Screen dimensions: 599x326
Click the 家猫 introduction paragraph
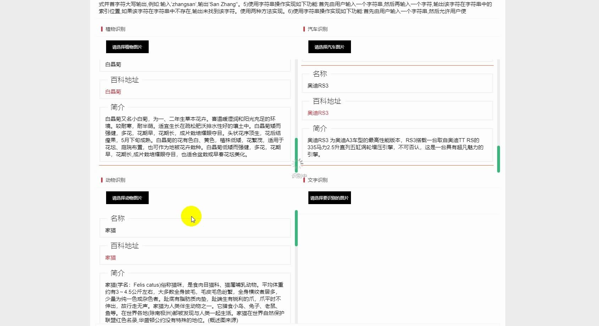pyautogui.click(x=194, y=302)
